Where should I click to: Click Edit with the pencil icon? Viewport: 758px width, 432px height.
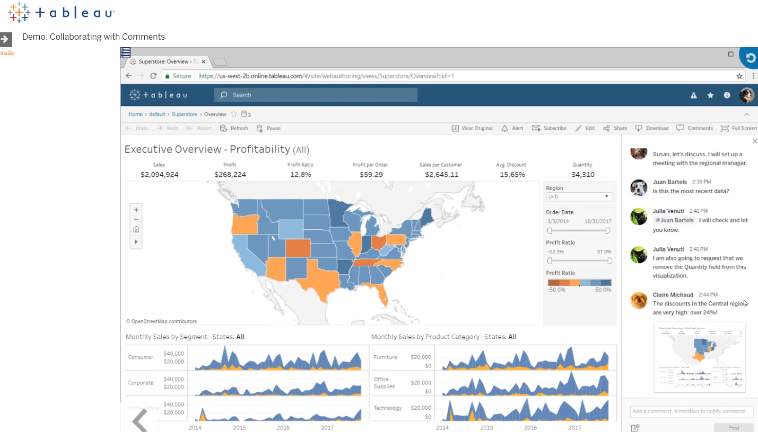tap(585, 128)
